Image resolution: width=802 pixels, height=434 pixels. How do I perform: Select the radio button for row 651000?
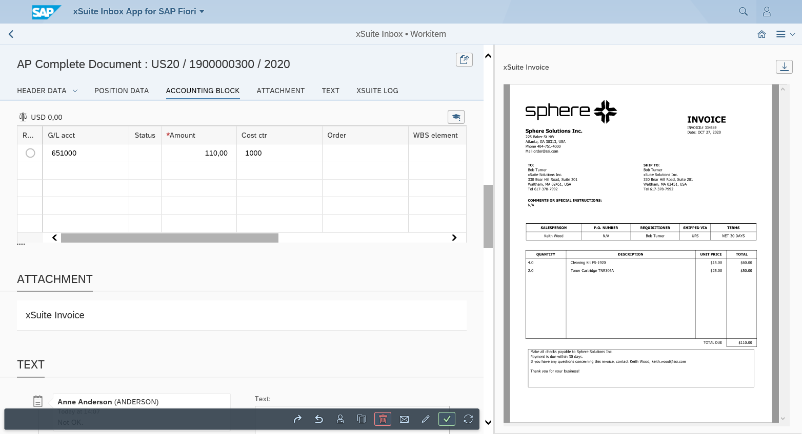pos(30,153)
